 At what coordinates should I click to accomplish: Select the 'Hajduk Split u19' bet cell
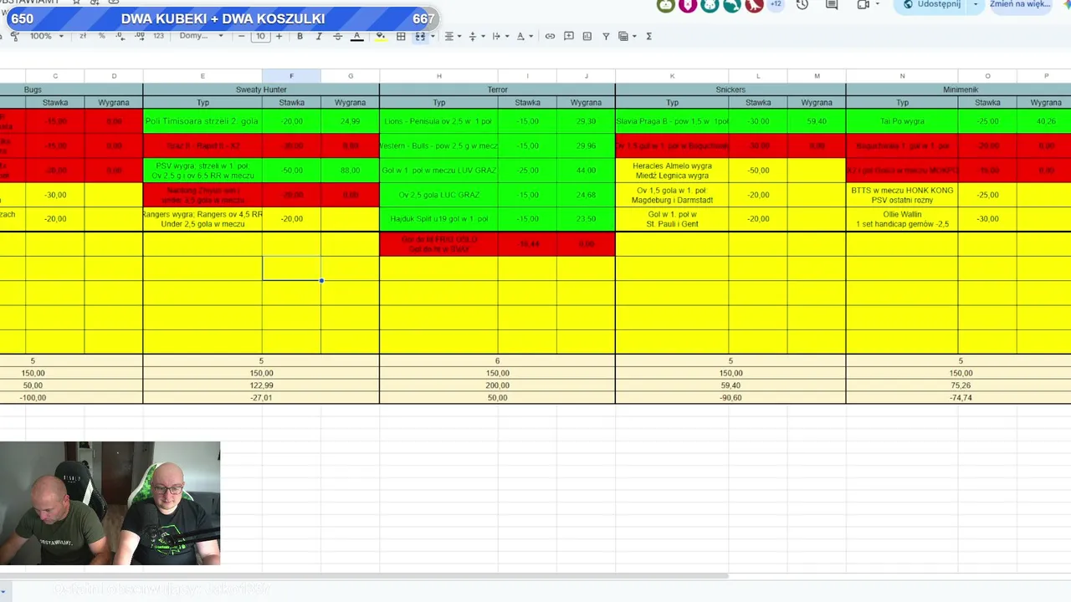[438, 219]
